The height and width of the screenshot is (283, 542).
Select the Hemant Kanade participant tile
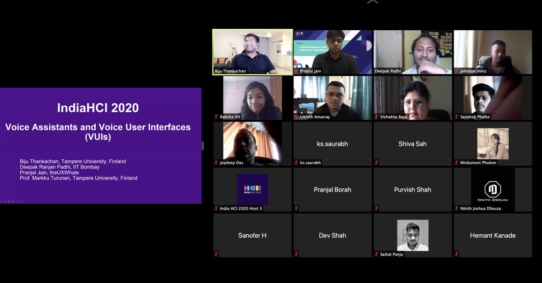493,235
